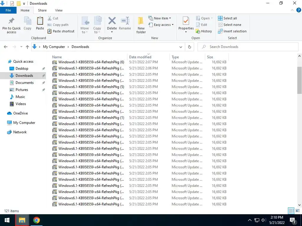Image resolution: width=302 pixels, height=226 pixels.
Task: Show hidden tray icons chevron
Action: pyautogui.click(x=250, y=220)
